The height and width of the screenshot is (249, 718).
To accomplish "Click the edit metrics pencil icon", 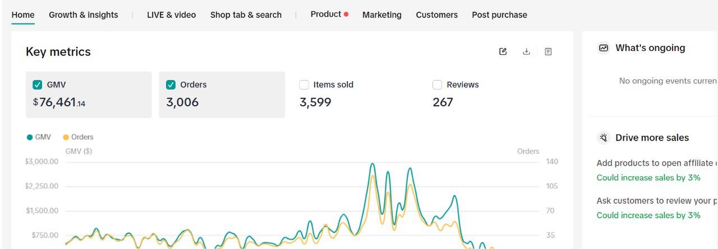I will (503, 51).
